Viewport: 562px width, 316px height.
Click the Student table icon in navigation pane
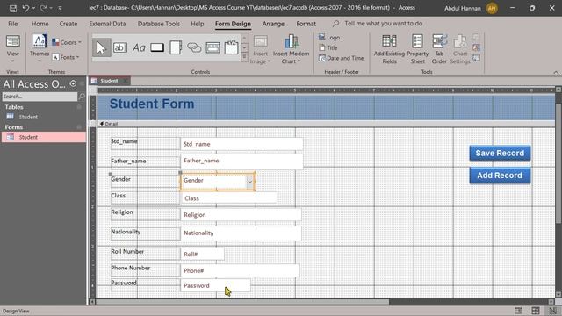10,117
